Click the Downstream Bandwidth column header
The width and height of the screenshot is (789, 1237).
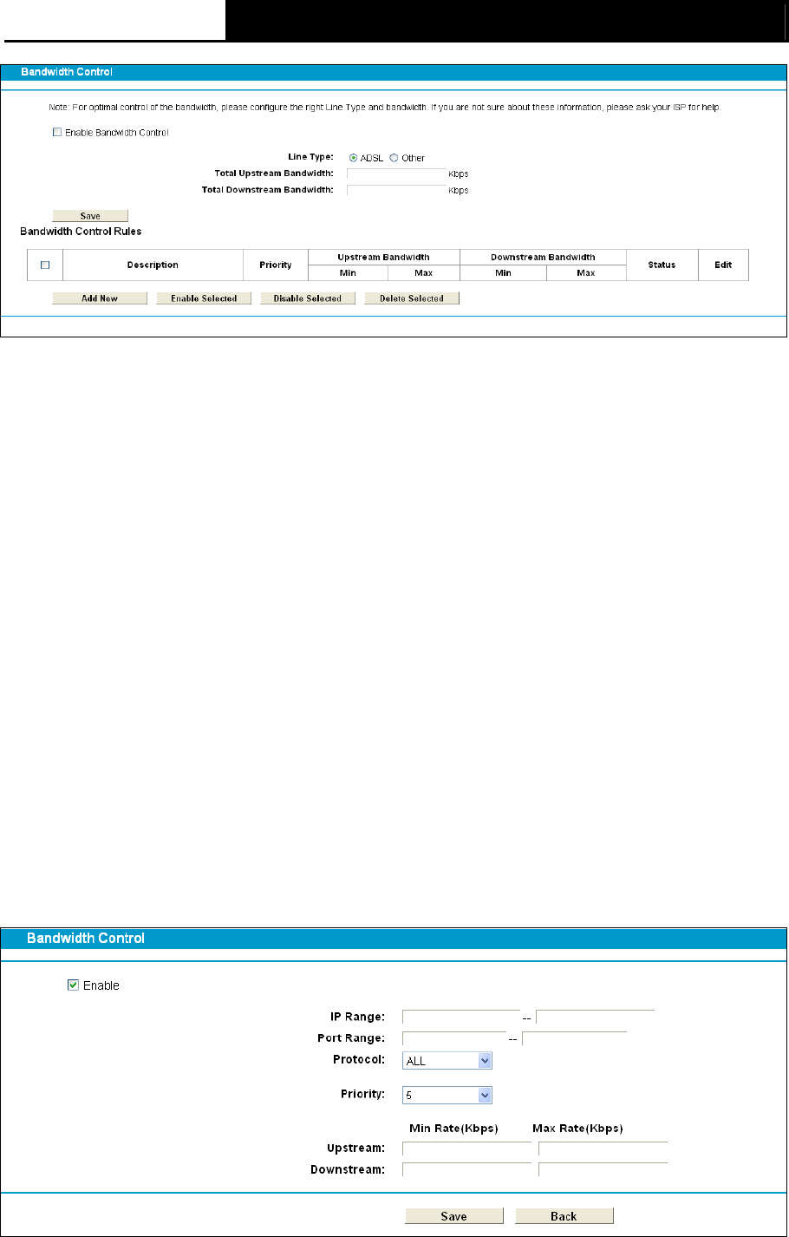tap(543, 258)
